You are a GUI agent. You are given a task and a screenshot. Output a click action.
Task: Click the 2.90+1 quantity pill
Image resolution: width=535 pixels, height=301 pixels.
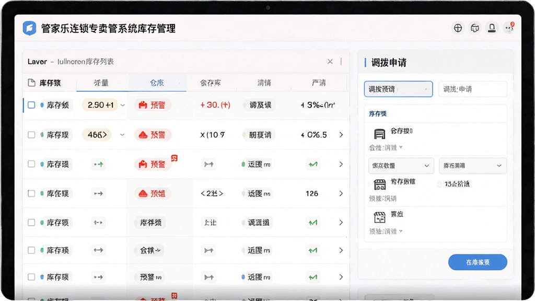point(100,105)
